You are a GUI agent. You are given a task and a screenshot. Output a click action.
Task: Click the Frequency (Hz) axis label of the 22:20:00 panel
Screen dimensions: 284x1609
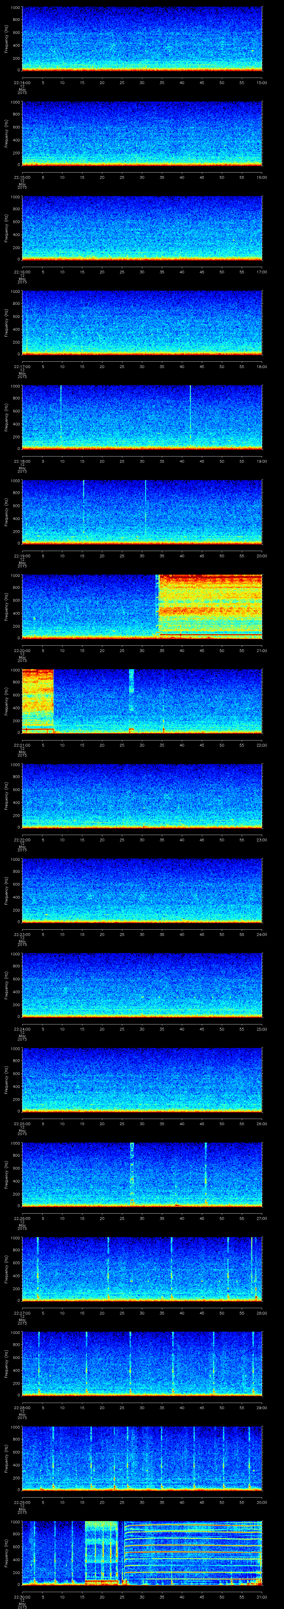6,606
